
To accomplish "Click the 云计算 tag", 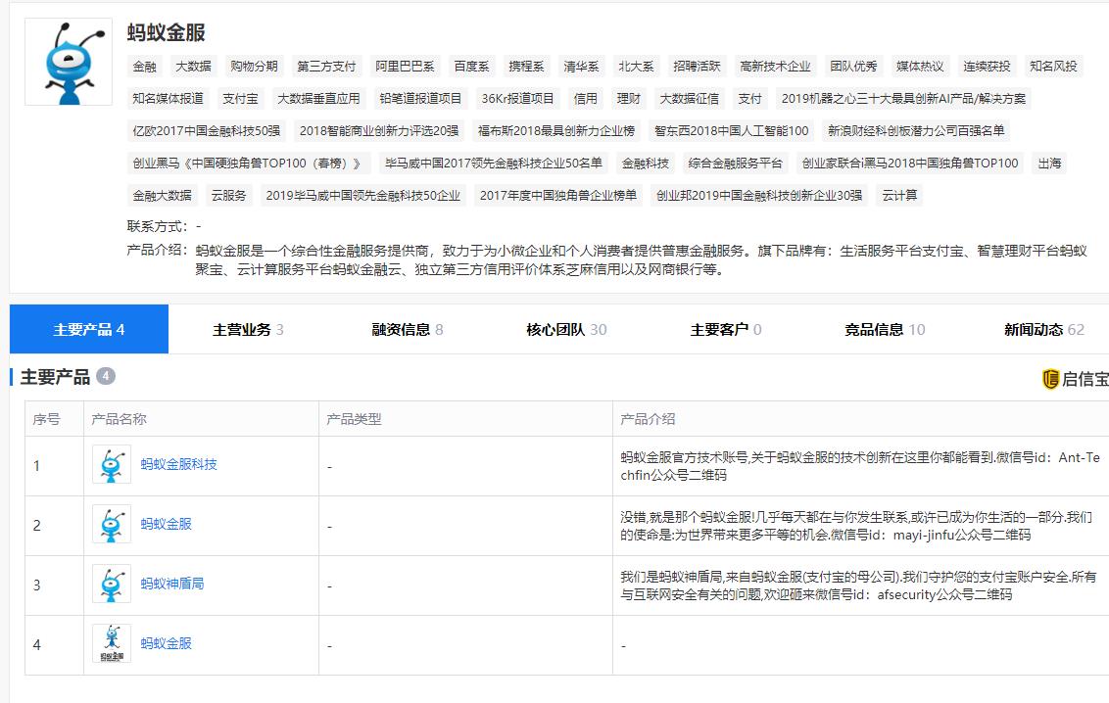I will click(899, 196).
